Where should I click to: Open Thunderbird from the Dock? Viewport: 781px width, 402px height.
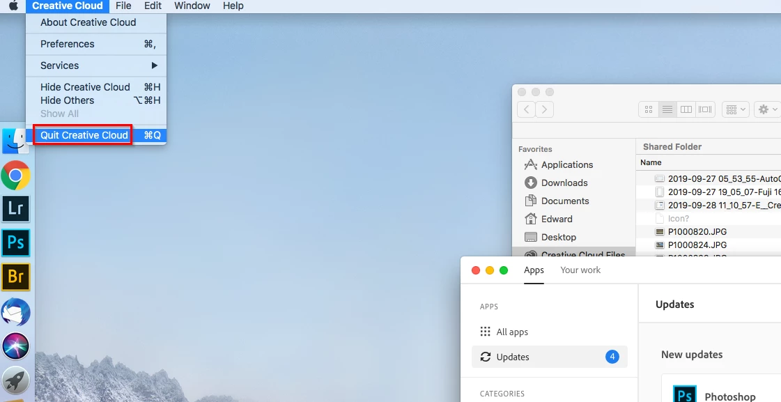[x=15, y=312]
